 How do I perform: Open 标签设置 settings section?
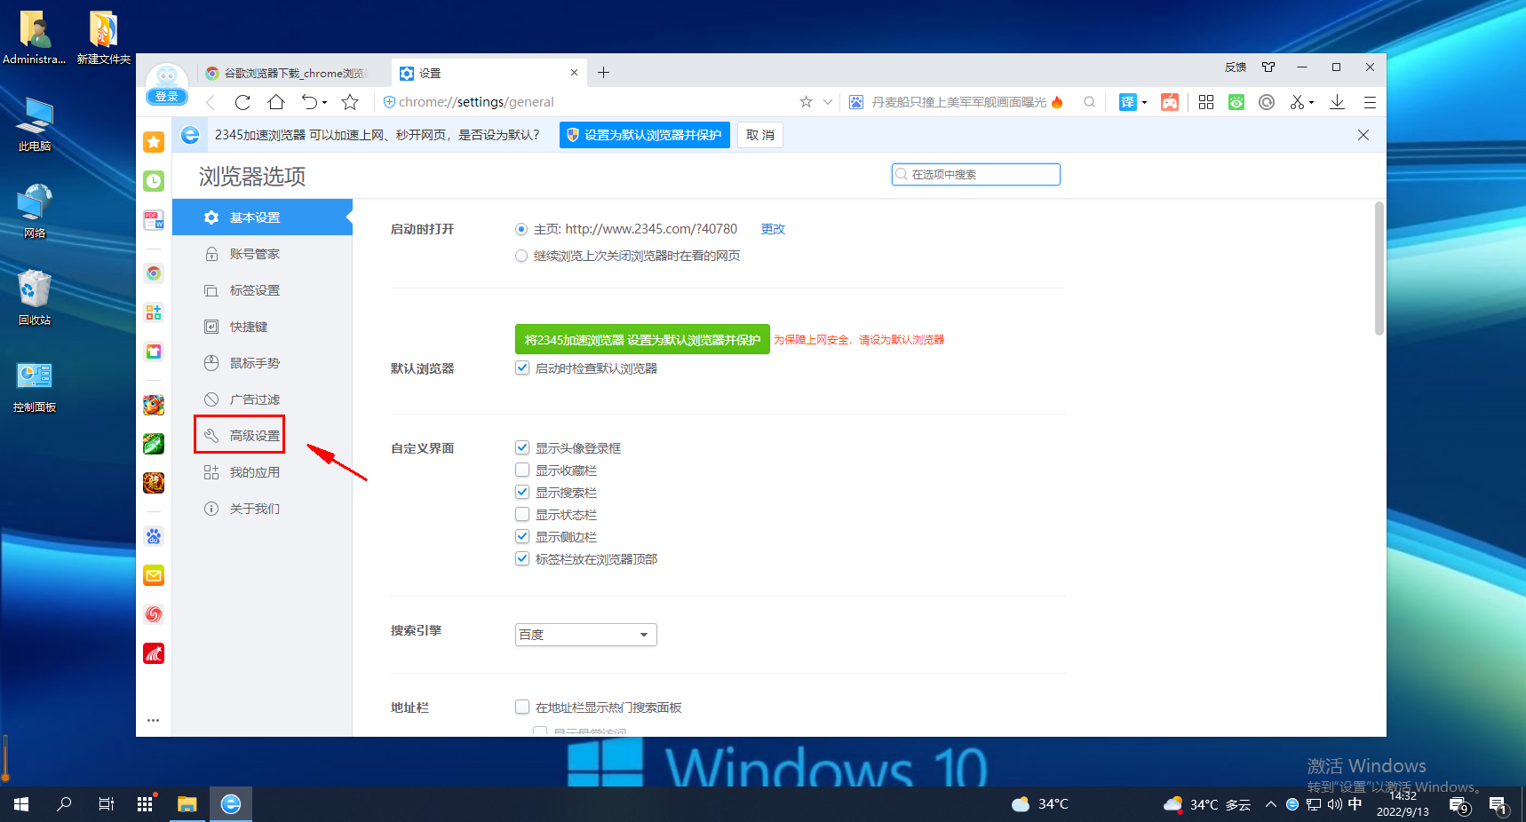pos(262,290)
